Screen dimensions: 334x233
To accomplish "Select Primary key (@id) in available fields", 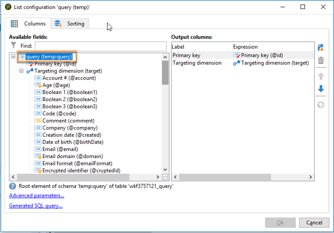I will 55,64.
